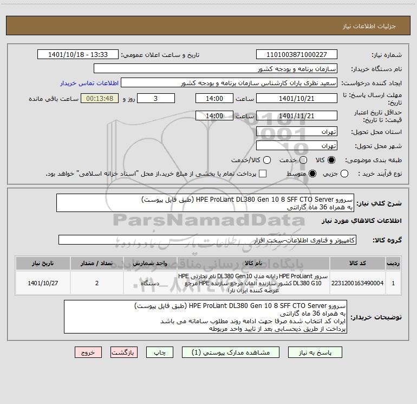Click the شماره نیاز field 1101003871000227
Image resolution: width=417 pixels, height=404 pixels.
tap(297, 54)
